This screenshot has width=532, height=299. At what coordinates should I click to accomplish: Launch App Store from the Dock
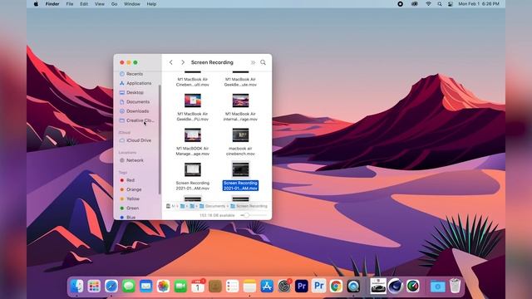(267, 286)
